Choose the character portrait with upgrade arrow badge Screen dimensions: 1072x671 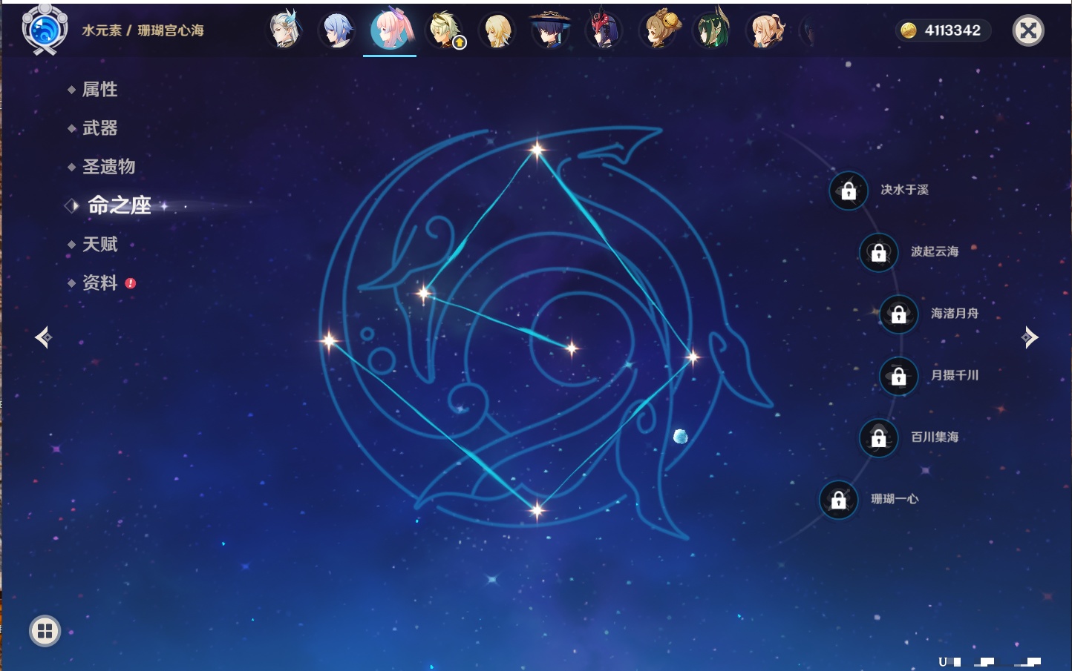[445, 30]
